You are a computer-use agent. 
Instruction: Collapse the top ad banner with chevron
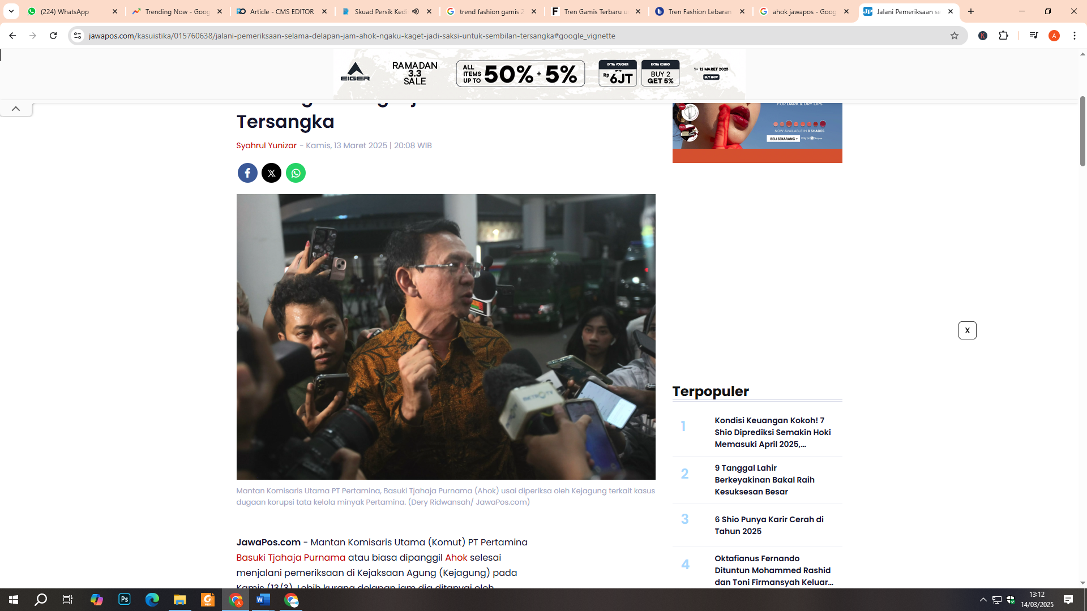pyautogui.click(x=16, y=109)
